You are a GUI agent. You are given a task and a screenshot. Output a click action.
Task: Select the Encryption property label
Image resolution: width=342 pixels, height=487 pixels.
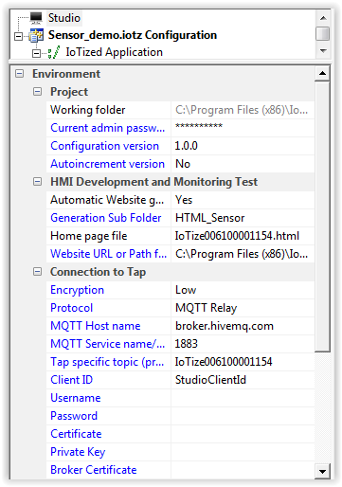point(77,290)
